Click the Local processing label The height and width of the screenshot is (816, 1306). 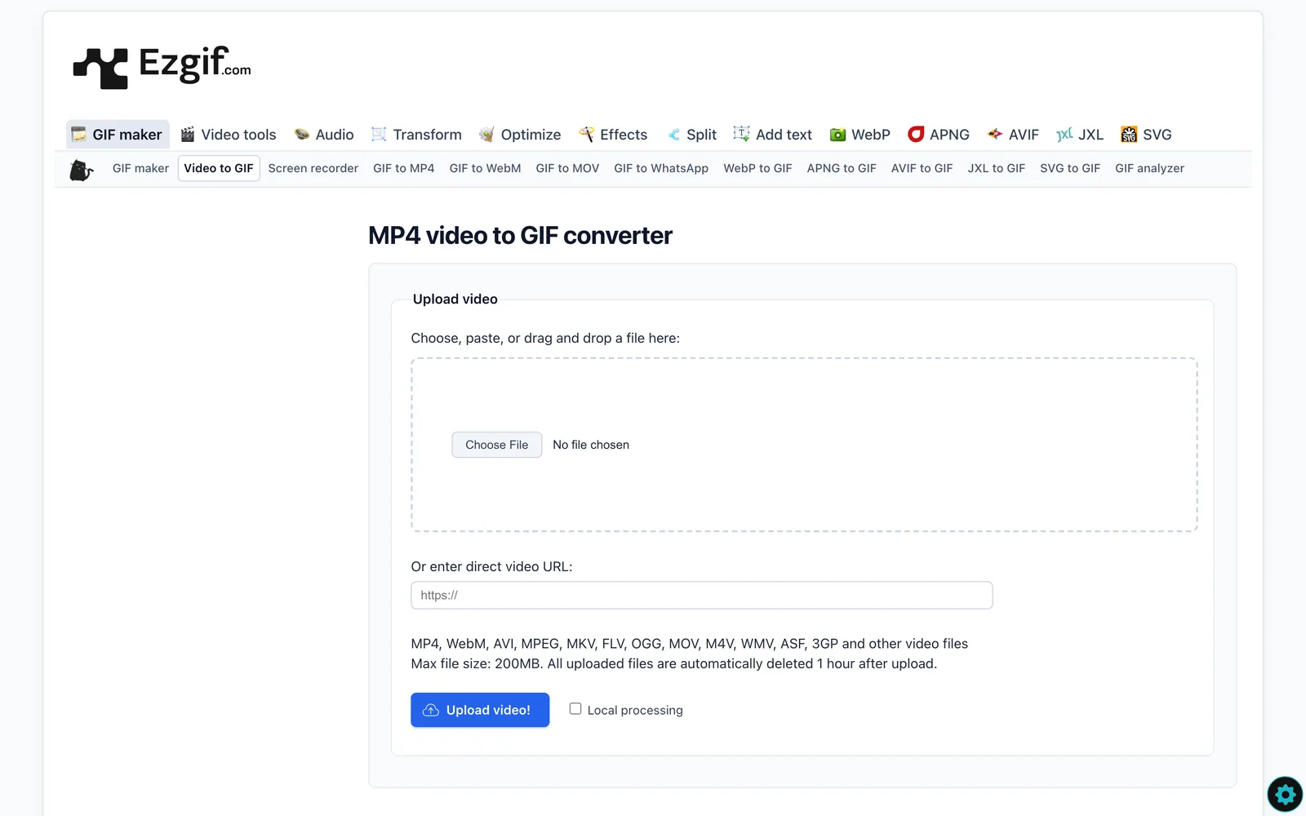[635, 710]
